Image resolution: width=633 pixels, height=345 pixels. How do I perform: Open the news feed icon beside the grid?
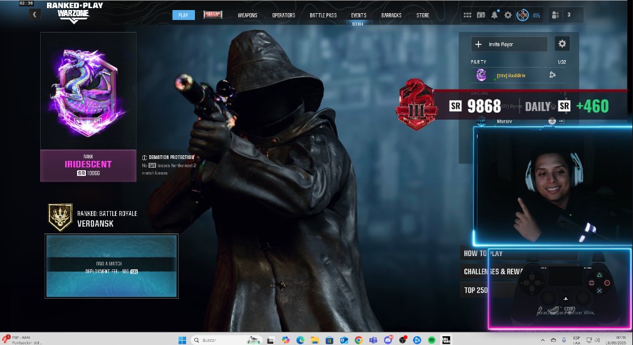481,15
